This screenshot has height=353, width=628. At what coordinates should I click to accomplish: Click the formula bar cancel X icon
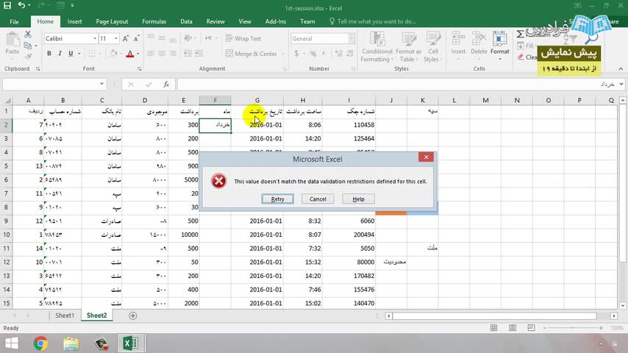pos(131,84)
